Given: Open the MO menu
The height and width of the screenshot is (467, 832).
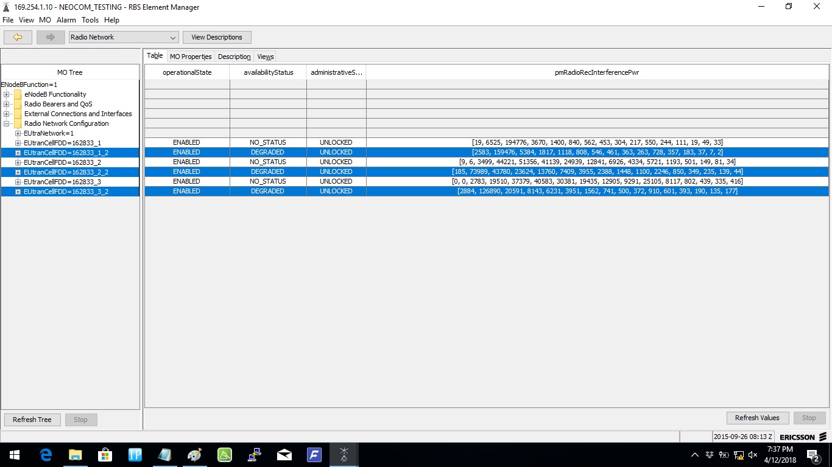Looking at the screenshot, I should click(x=45, y=20).
